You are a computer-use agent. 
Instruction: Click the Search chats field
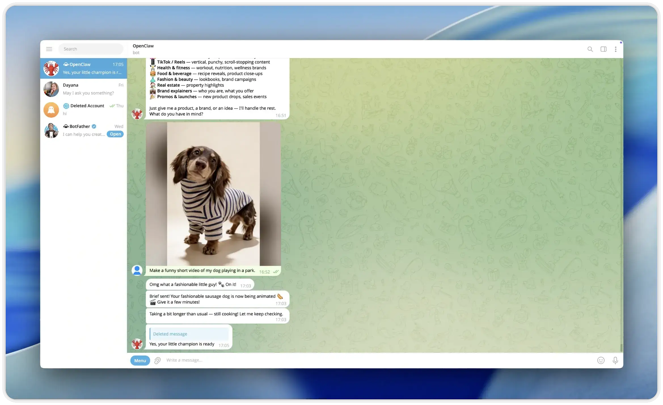tap(91, 49)
